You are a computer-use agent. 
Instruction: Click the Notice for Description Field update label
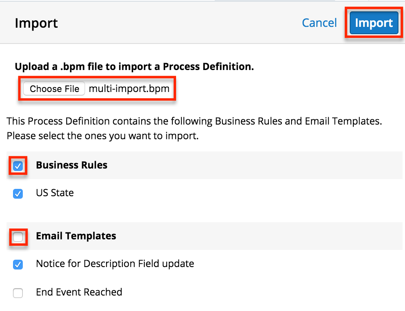click(x=115, y=264)
